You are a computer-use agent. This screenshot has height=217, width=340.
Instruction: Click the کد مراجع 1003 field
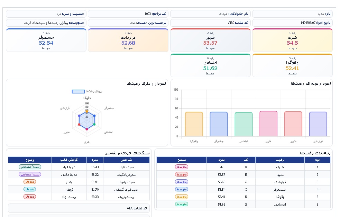tap(128, 14)
